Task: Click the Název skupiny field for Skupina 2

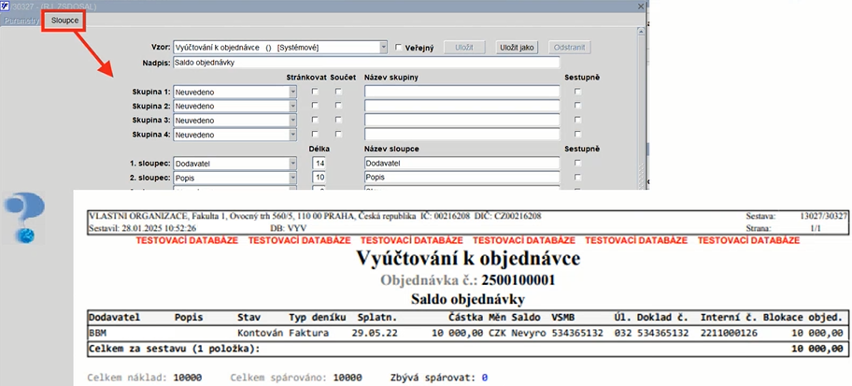Action: (x=461, y=106)
